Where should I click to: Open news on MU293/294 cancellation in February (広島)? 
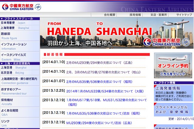point(99,63)
